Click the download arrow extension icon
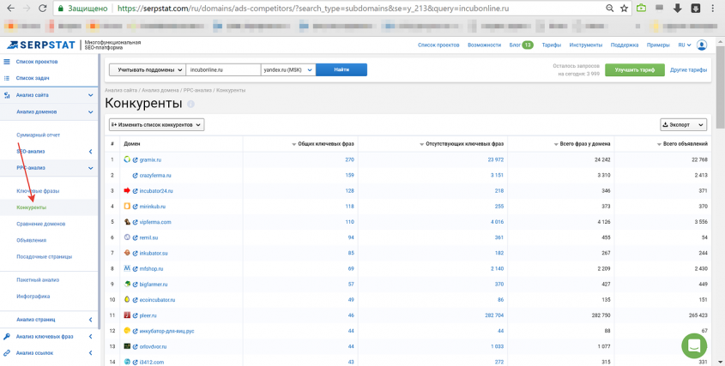 click(678, 9)
